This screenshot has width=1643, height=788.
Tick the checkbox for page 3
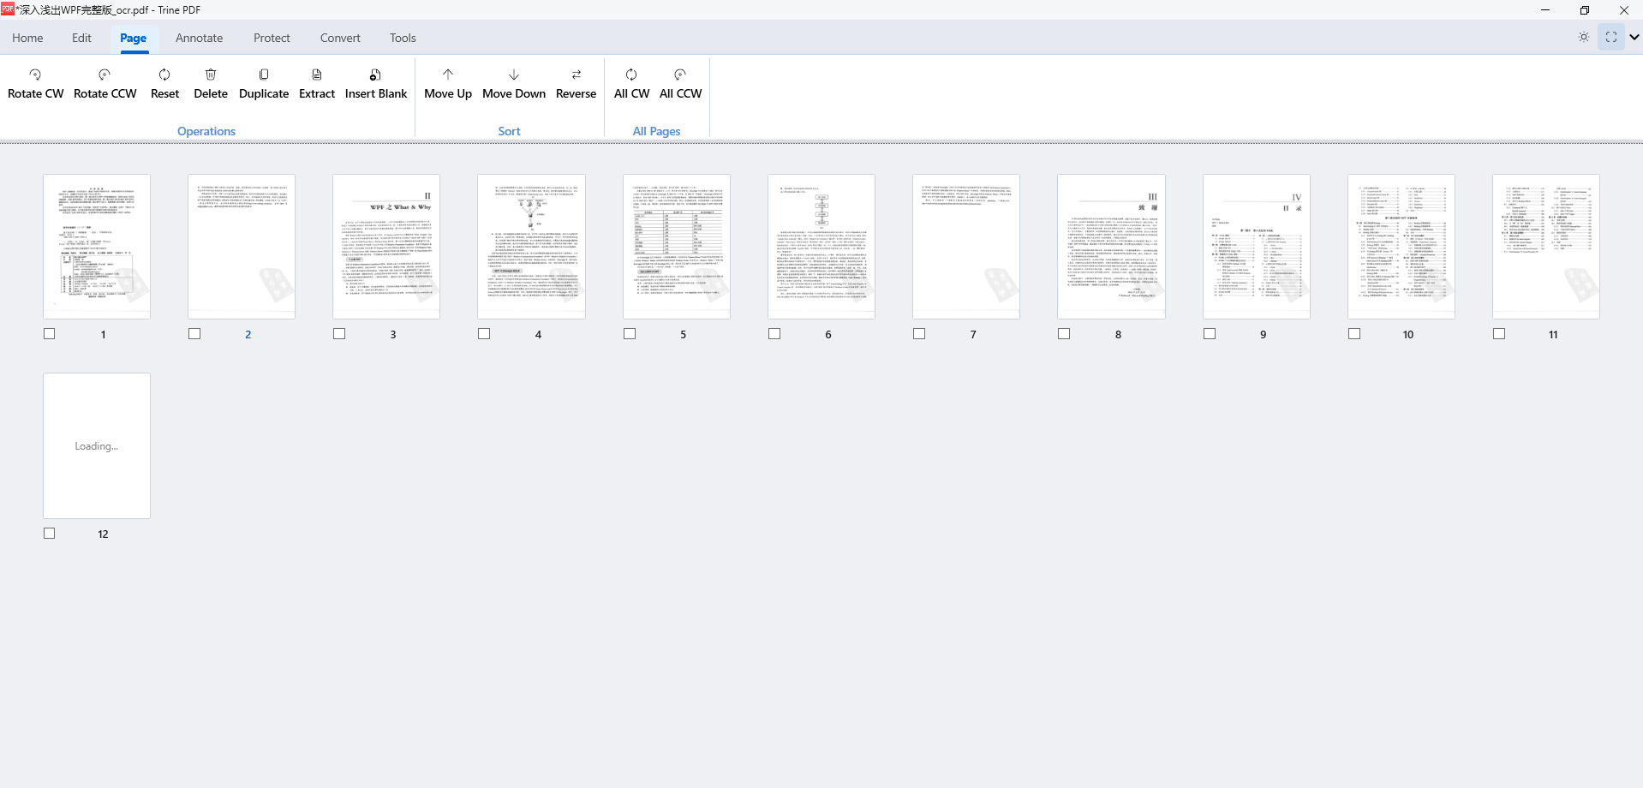pyautogui.click(x=339, y=334)
